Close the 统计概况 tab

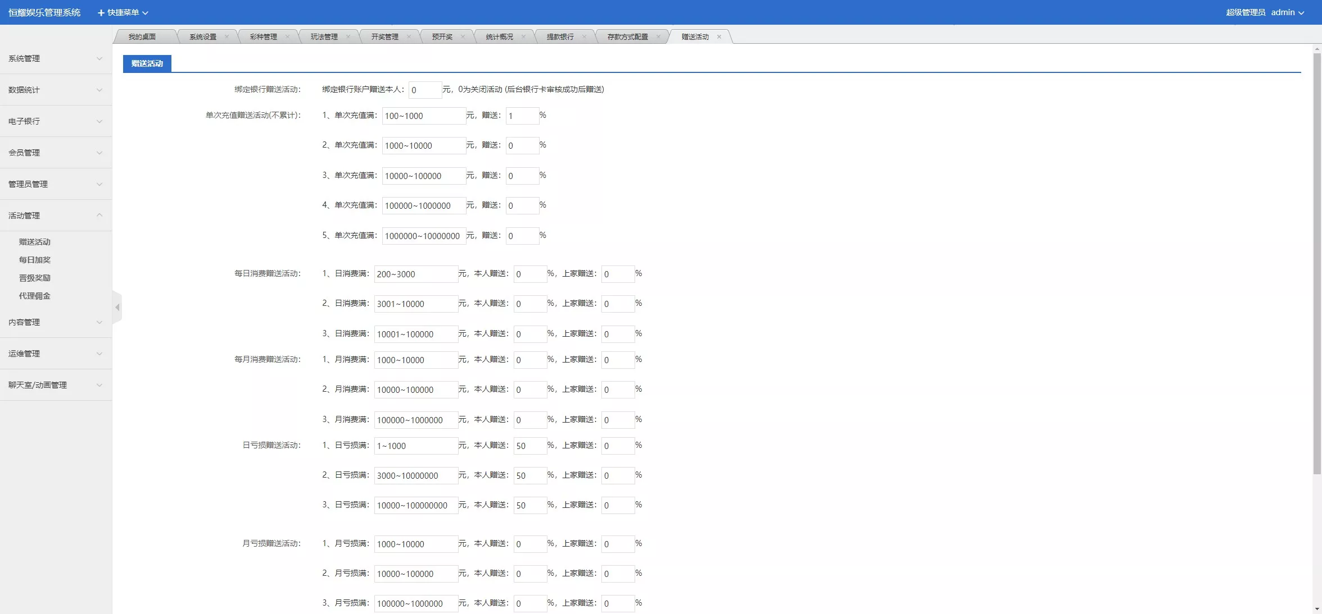coord(523,37)
